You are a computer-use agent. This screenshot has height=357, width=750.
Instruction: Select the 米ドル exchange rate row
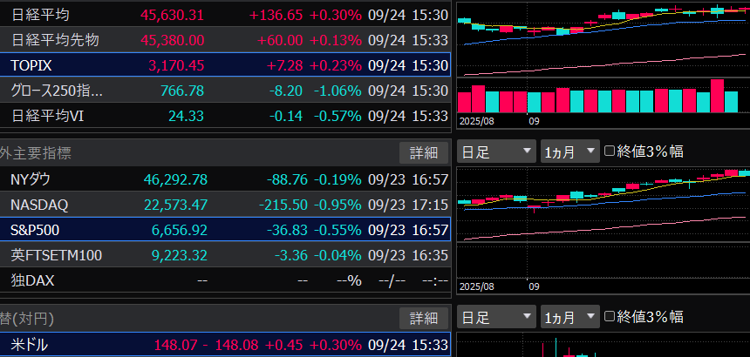225,346
